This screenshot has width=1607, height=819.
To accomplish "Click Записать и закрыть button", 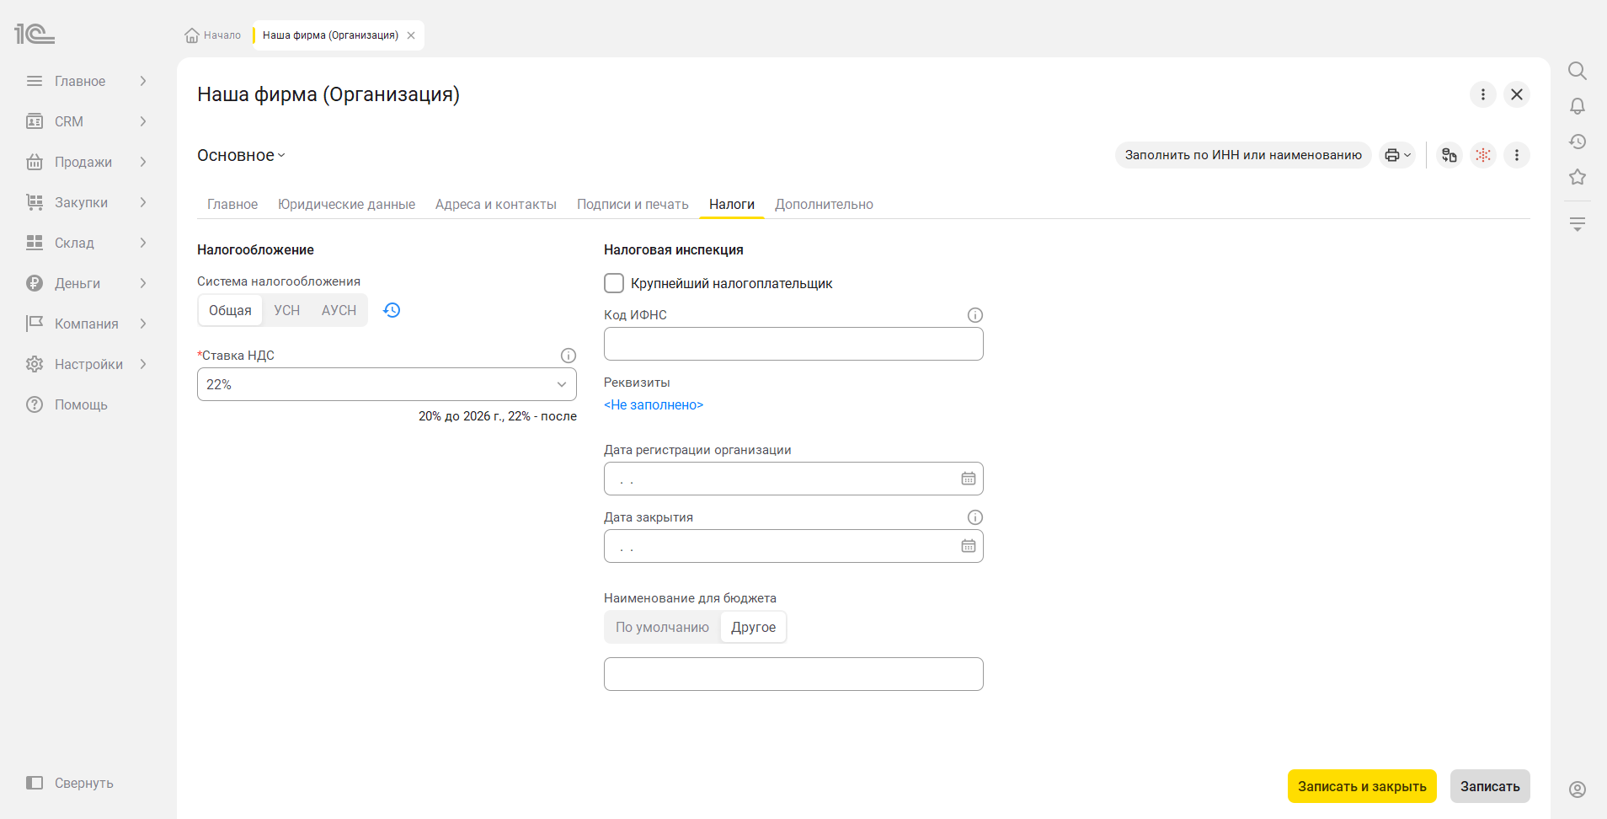I will click(1362, 786).
